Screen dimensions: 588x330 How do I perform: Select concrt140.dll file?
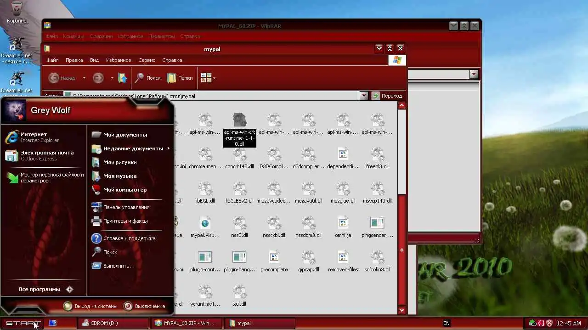(x=239, y=158)
